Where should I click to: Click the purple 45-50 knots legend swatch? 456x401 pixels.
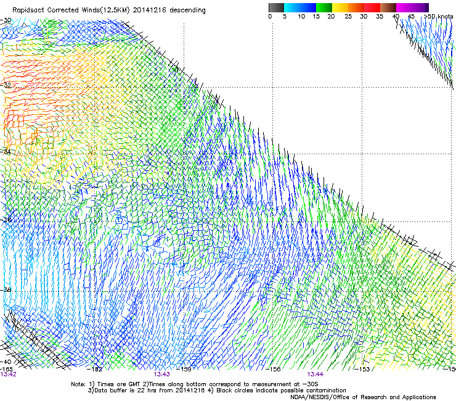420,7
